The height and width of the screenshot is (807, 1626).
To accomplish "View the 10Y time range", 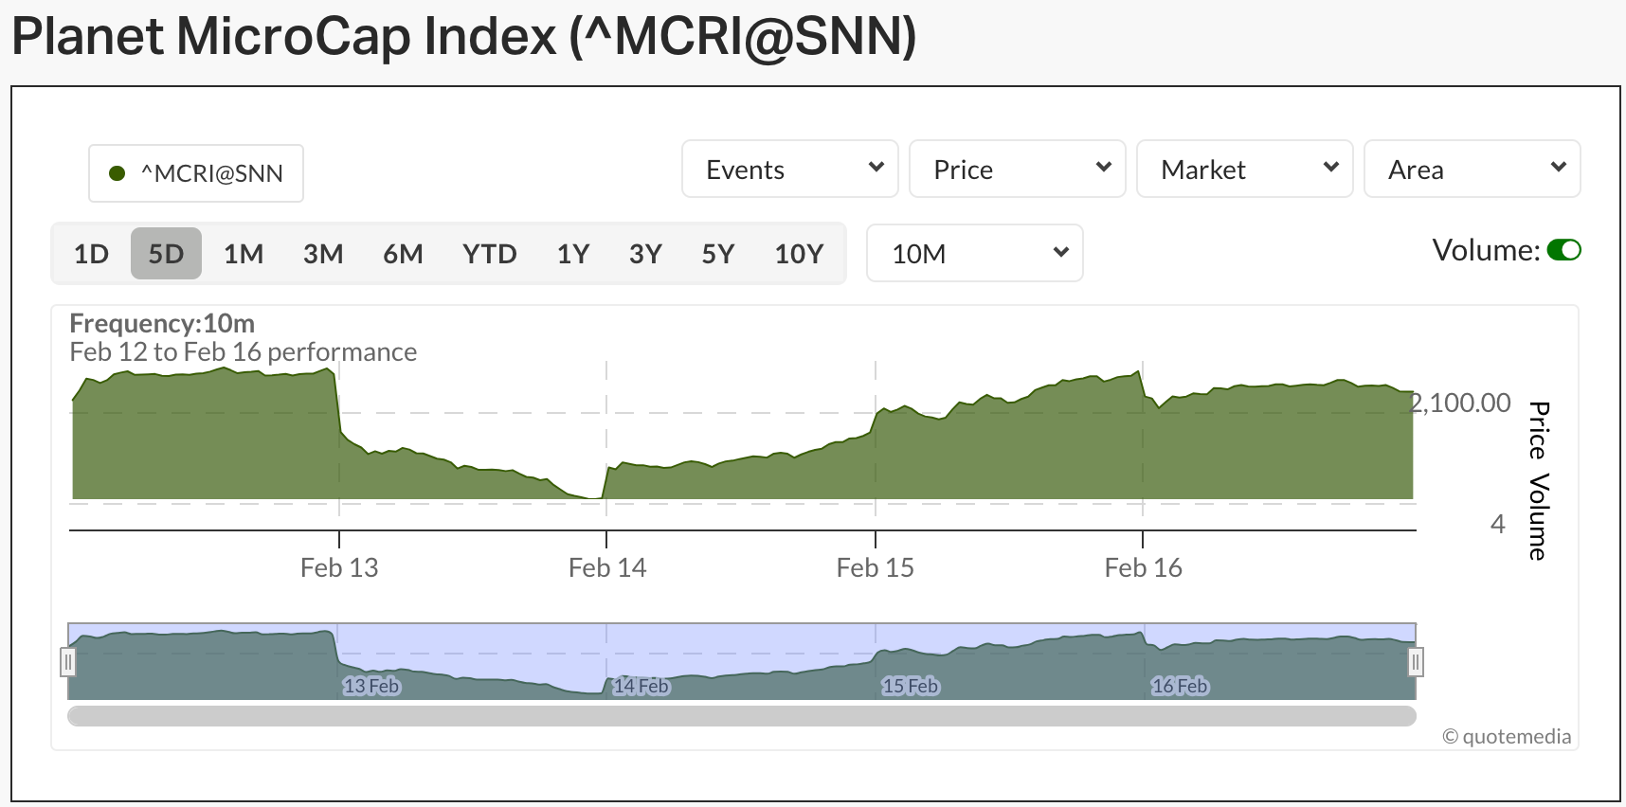I will pyautogui.click(x=799, y=254).
